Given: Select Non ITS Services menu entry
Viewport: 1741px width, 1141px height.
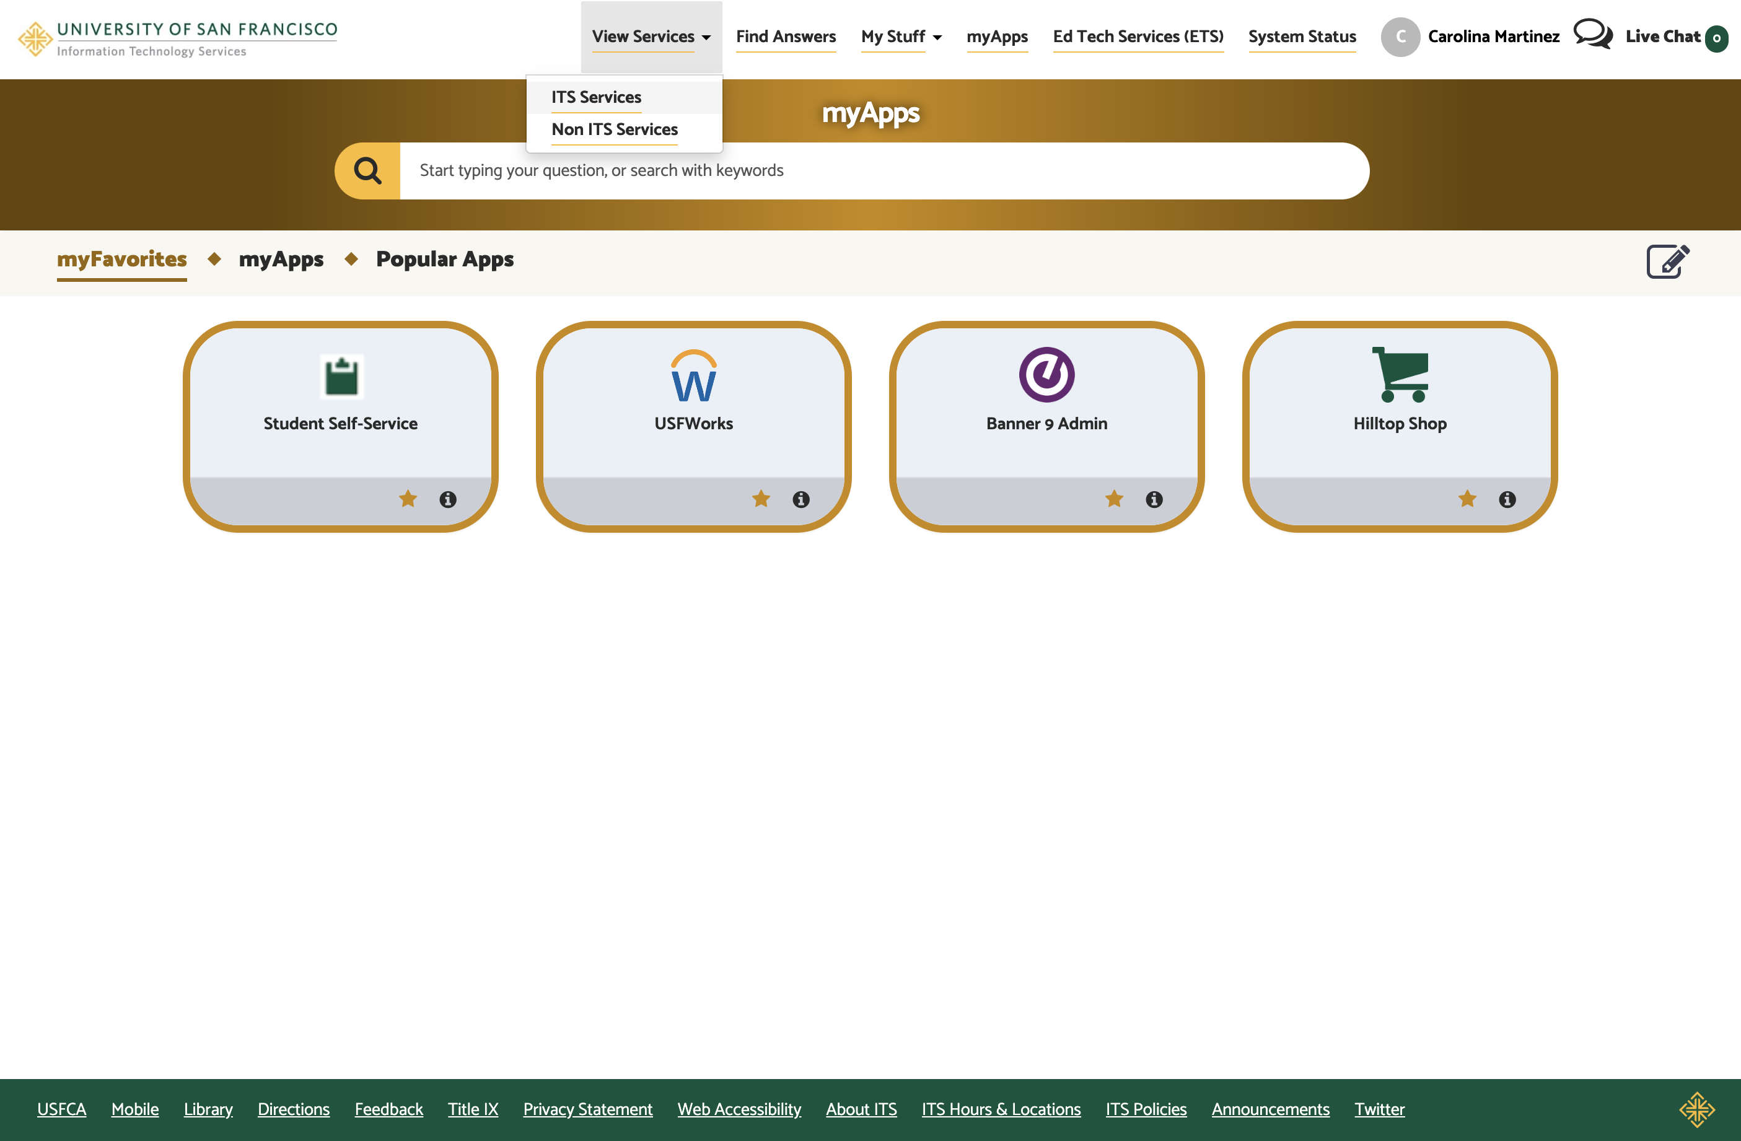Looking at the screenshot, I should point(615,129).
